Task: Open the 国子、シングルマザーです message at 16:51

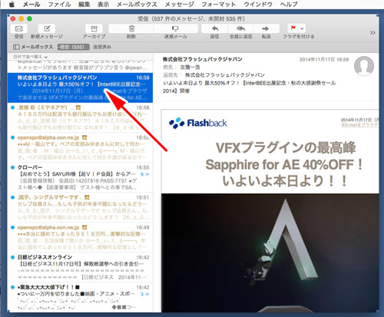Action: pyautogui.click(x=80, y=208)
